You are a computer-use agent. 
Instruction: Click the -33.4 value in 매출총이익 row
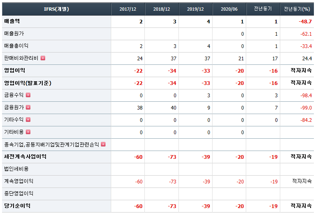(306, 46)
